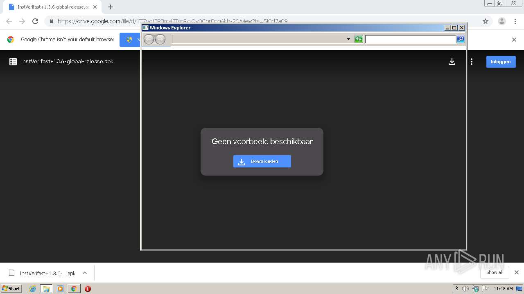Open the media player taskbar icon
Image resolution: width=524 pixels, height=294 pixels.
coord(60,289)
